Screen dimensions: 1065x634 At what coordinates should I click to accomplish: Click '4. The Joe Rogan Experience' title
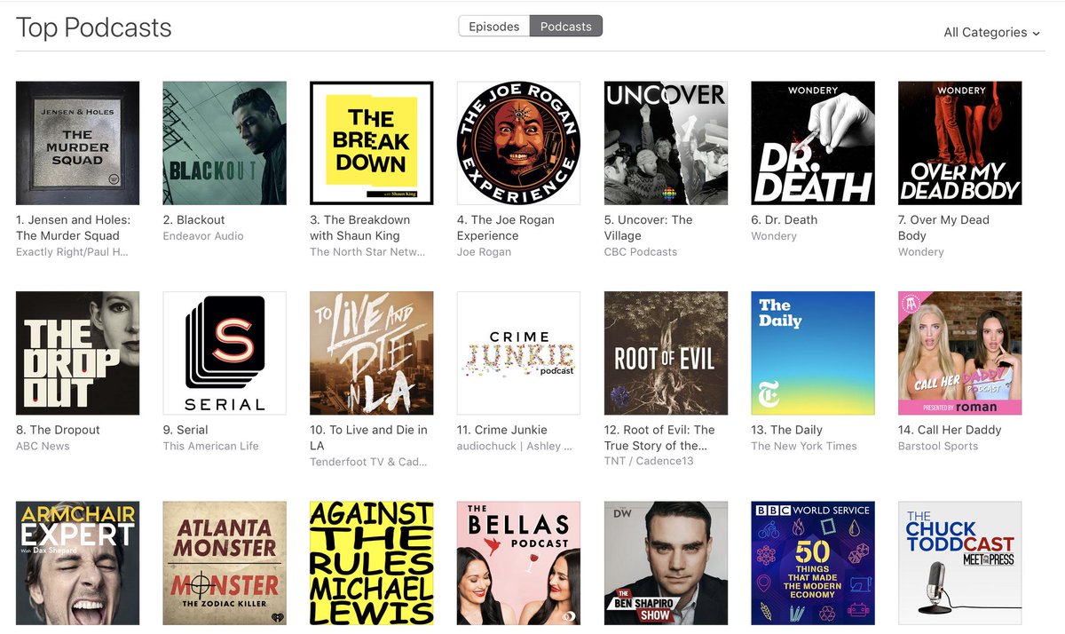coord(505,227)
